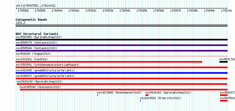Click the tiny blue mark under nsv6243526

(140, 101)
